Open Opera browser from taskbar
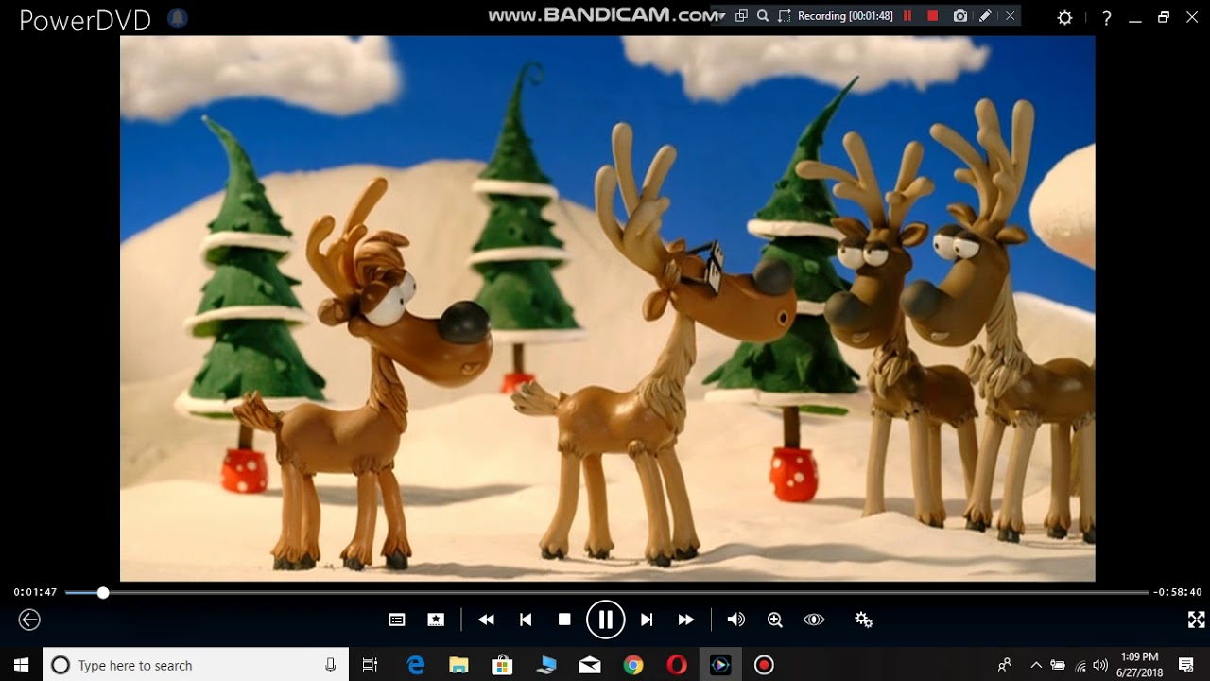 677,665
